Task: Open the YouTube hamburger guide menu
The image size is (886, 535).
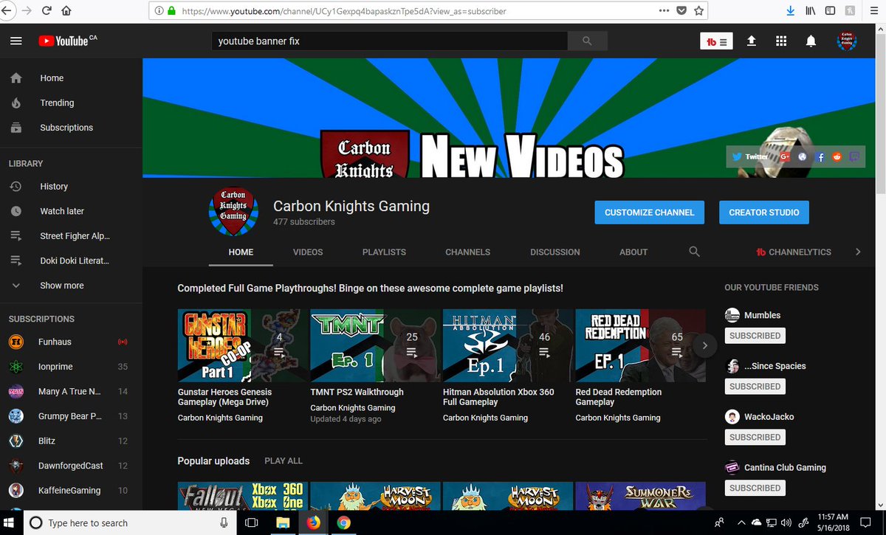Action: (16, 41)
